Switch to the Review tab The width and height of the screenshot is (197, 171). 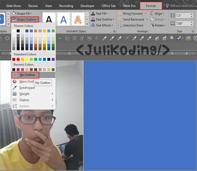(33, 6)
